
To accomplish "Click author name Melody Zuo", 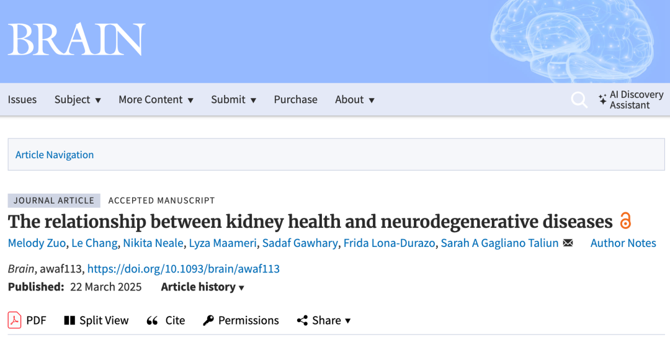I will pyautogui.click(x=37, y=243).
